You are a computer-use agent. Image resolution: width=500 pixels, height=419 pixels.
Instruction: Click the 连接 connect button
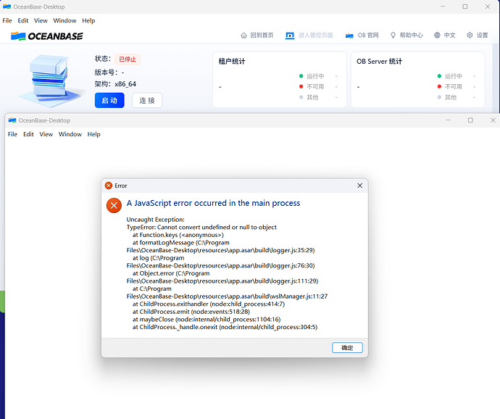(x=147, y=100)
